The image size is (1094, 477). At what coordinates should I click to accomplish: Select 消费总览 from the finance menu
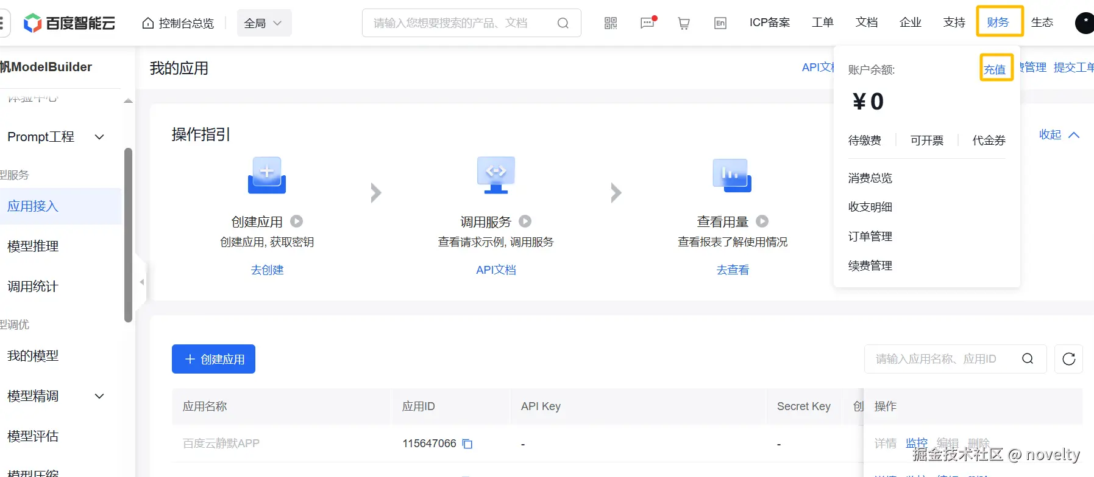(870, 178)
